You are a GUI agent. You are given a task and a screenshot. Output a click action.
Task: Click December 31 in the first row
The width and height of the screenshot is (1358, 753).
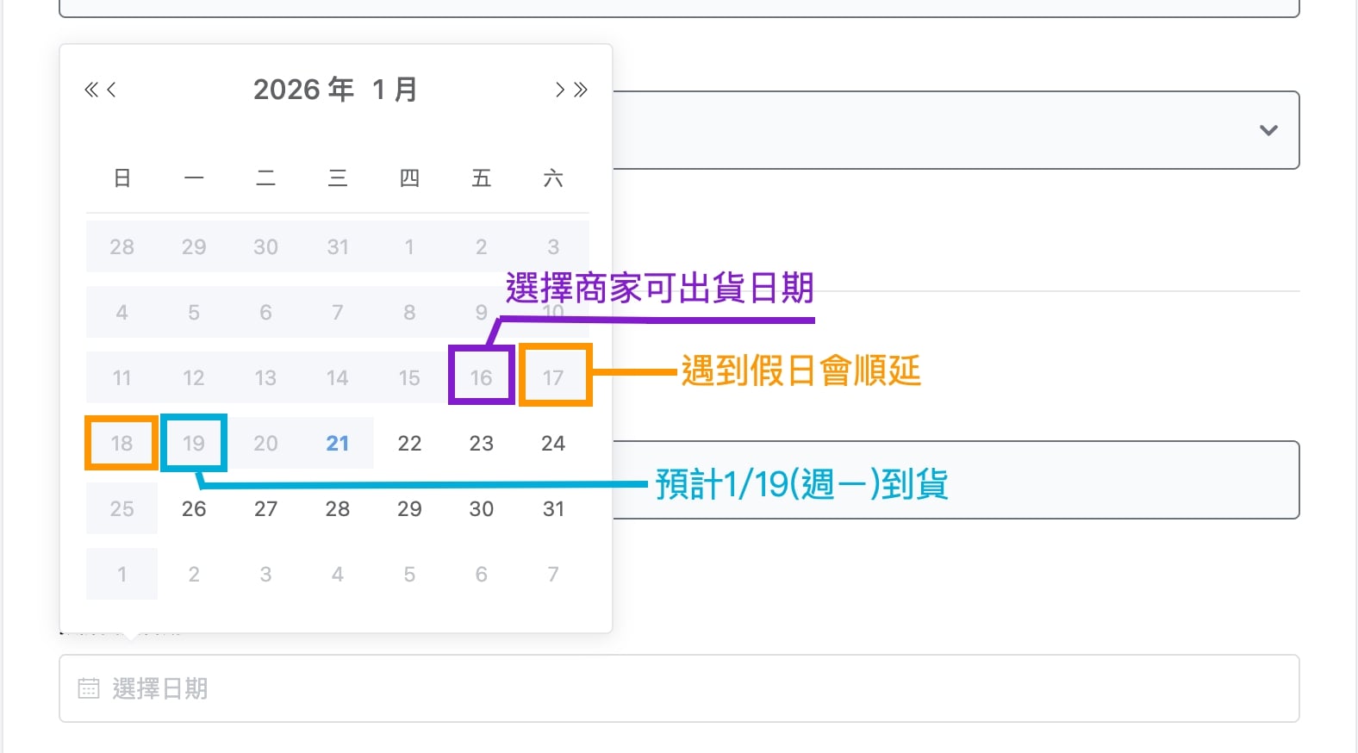(338, 247)
